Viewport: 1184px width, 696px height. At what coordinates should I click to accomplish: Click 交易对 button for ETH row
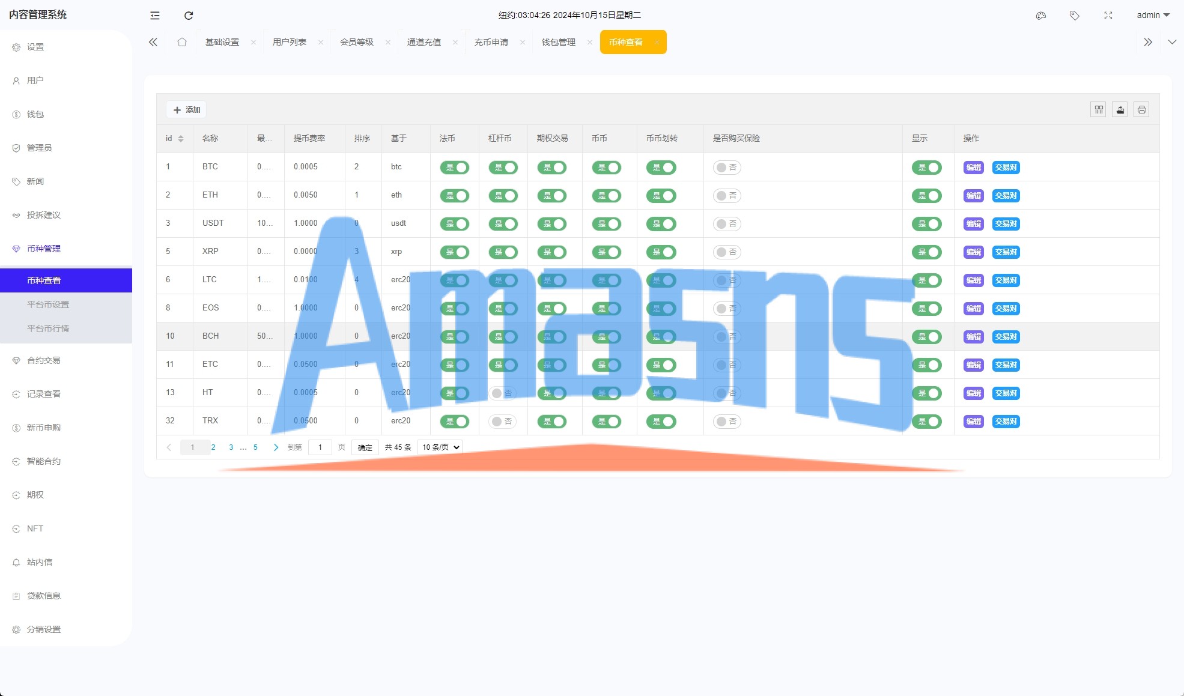(x=1006, y=196)
